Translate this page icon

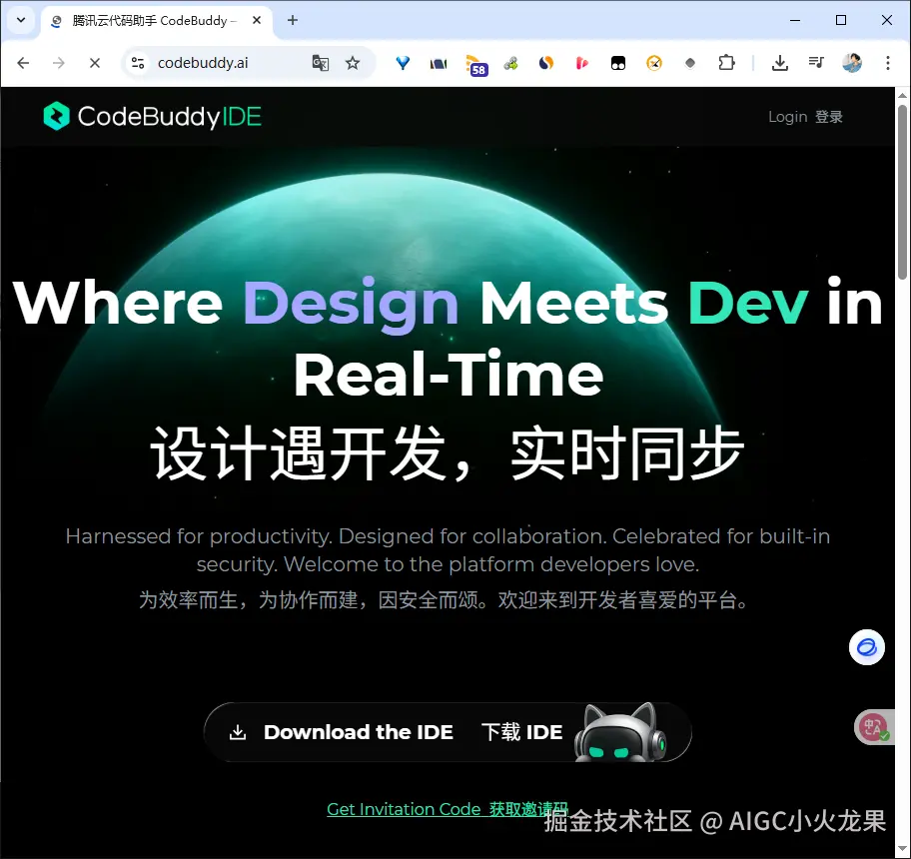[321, 63]
